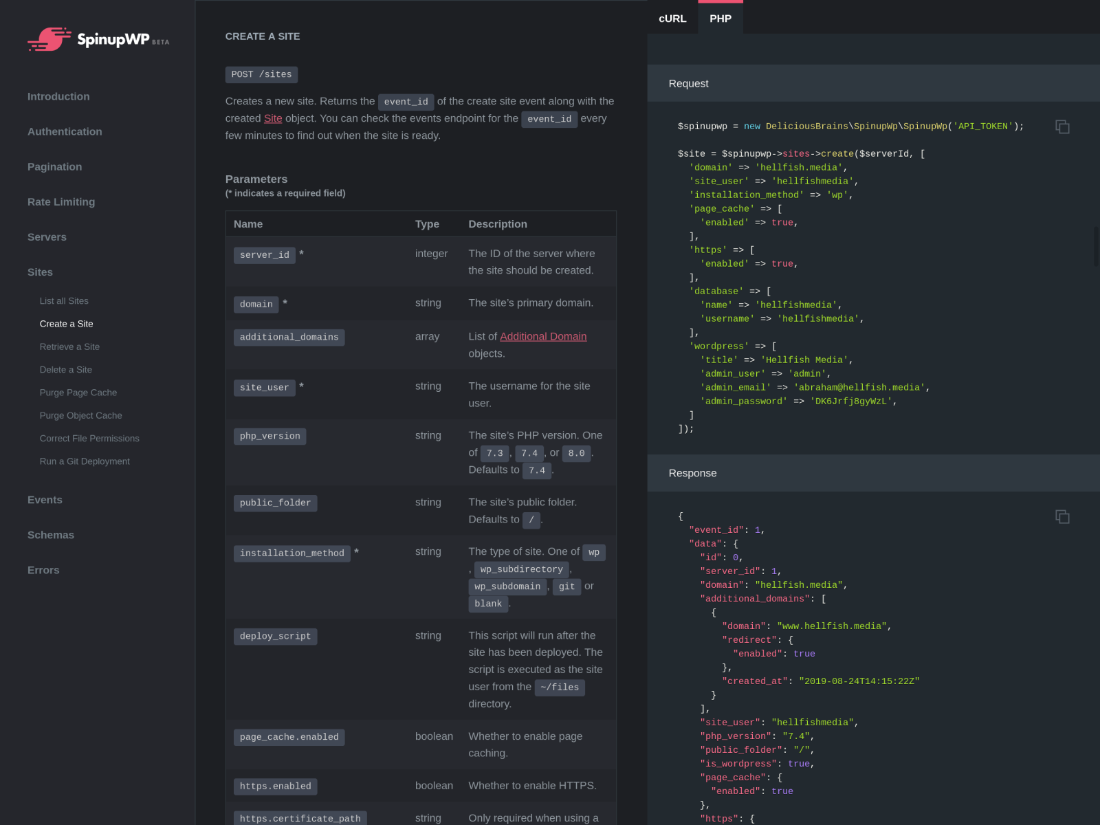Open List all Sites subsection

(x=64, y=301)
